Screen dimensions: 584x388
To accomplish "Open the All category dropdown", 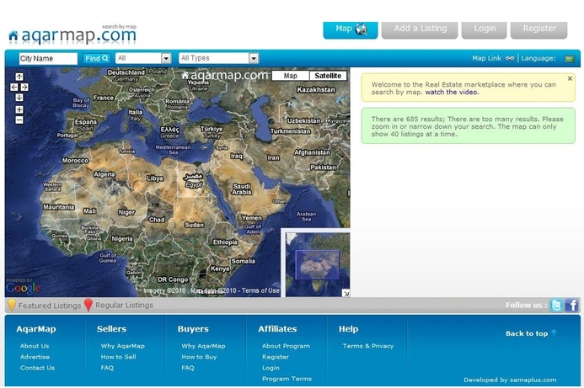I will [143, 58].
